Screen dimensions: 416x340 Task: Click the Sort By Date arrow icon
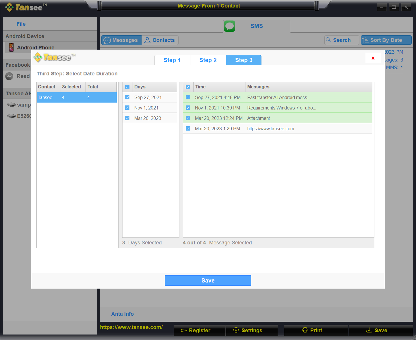click(365, 40)
